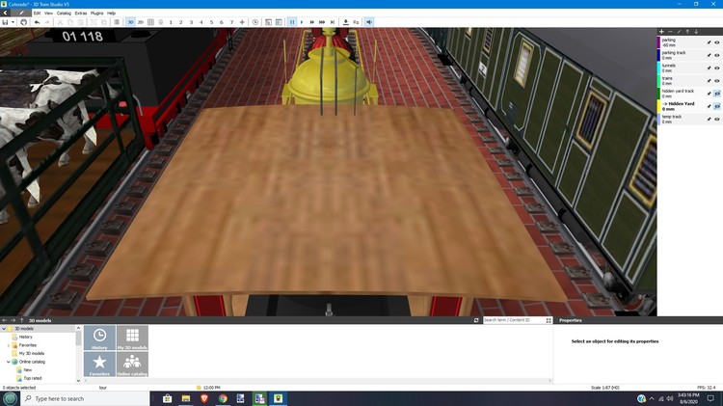Open the Favorites star tile

pos(99,364)
